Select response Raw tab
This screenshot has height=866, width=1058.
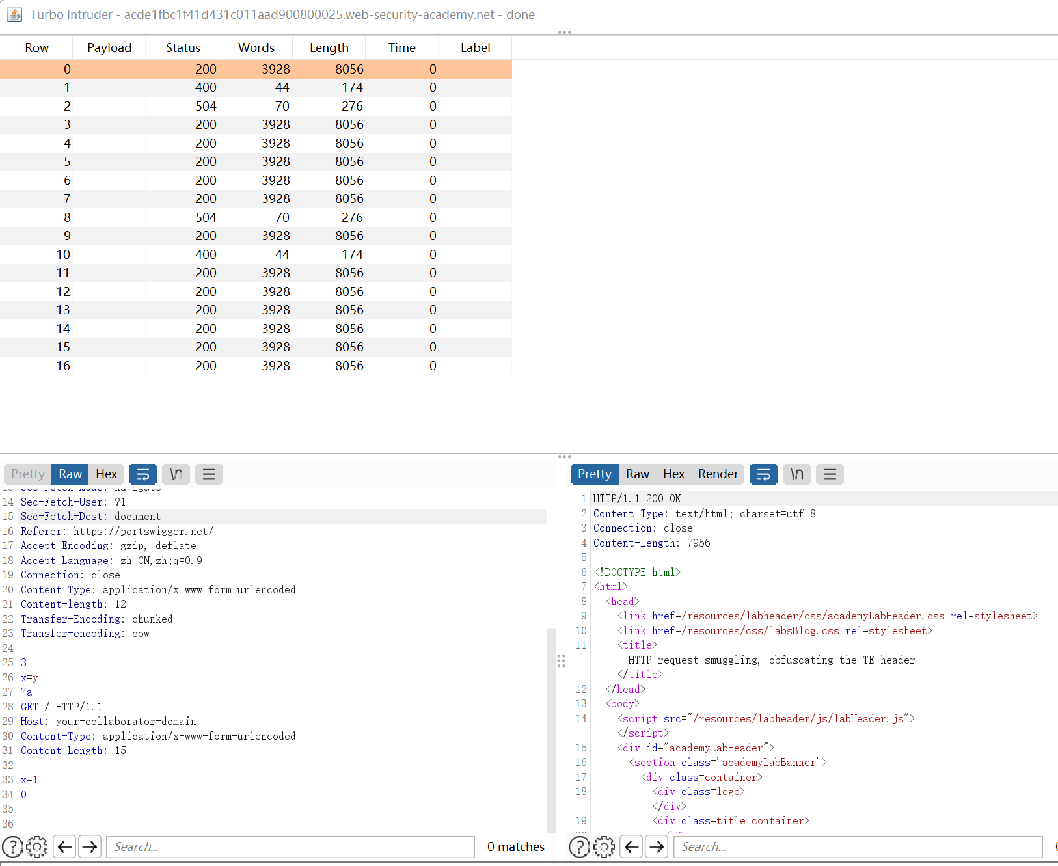(638, 474)
